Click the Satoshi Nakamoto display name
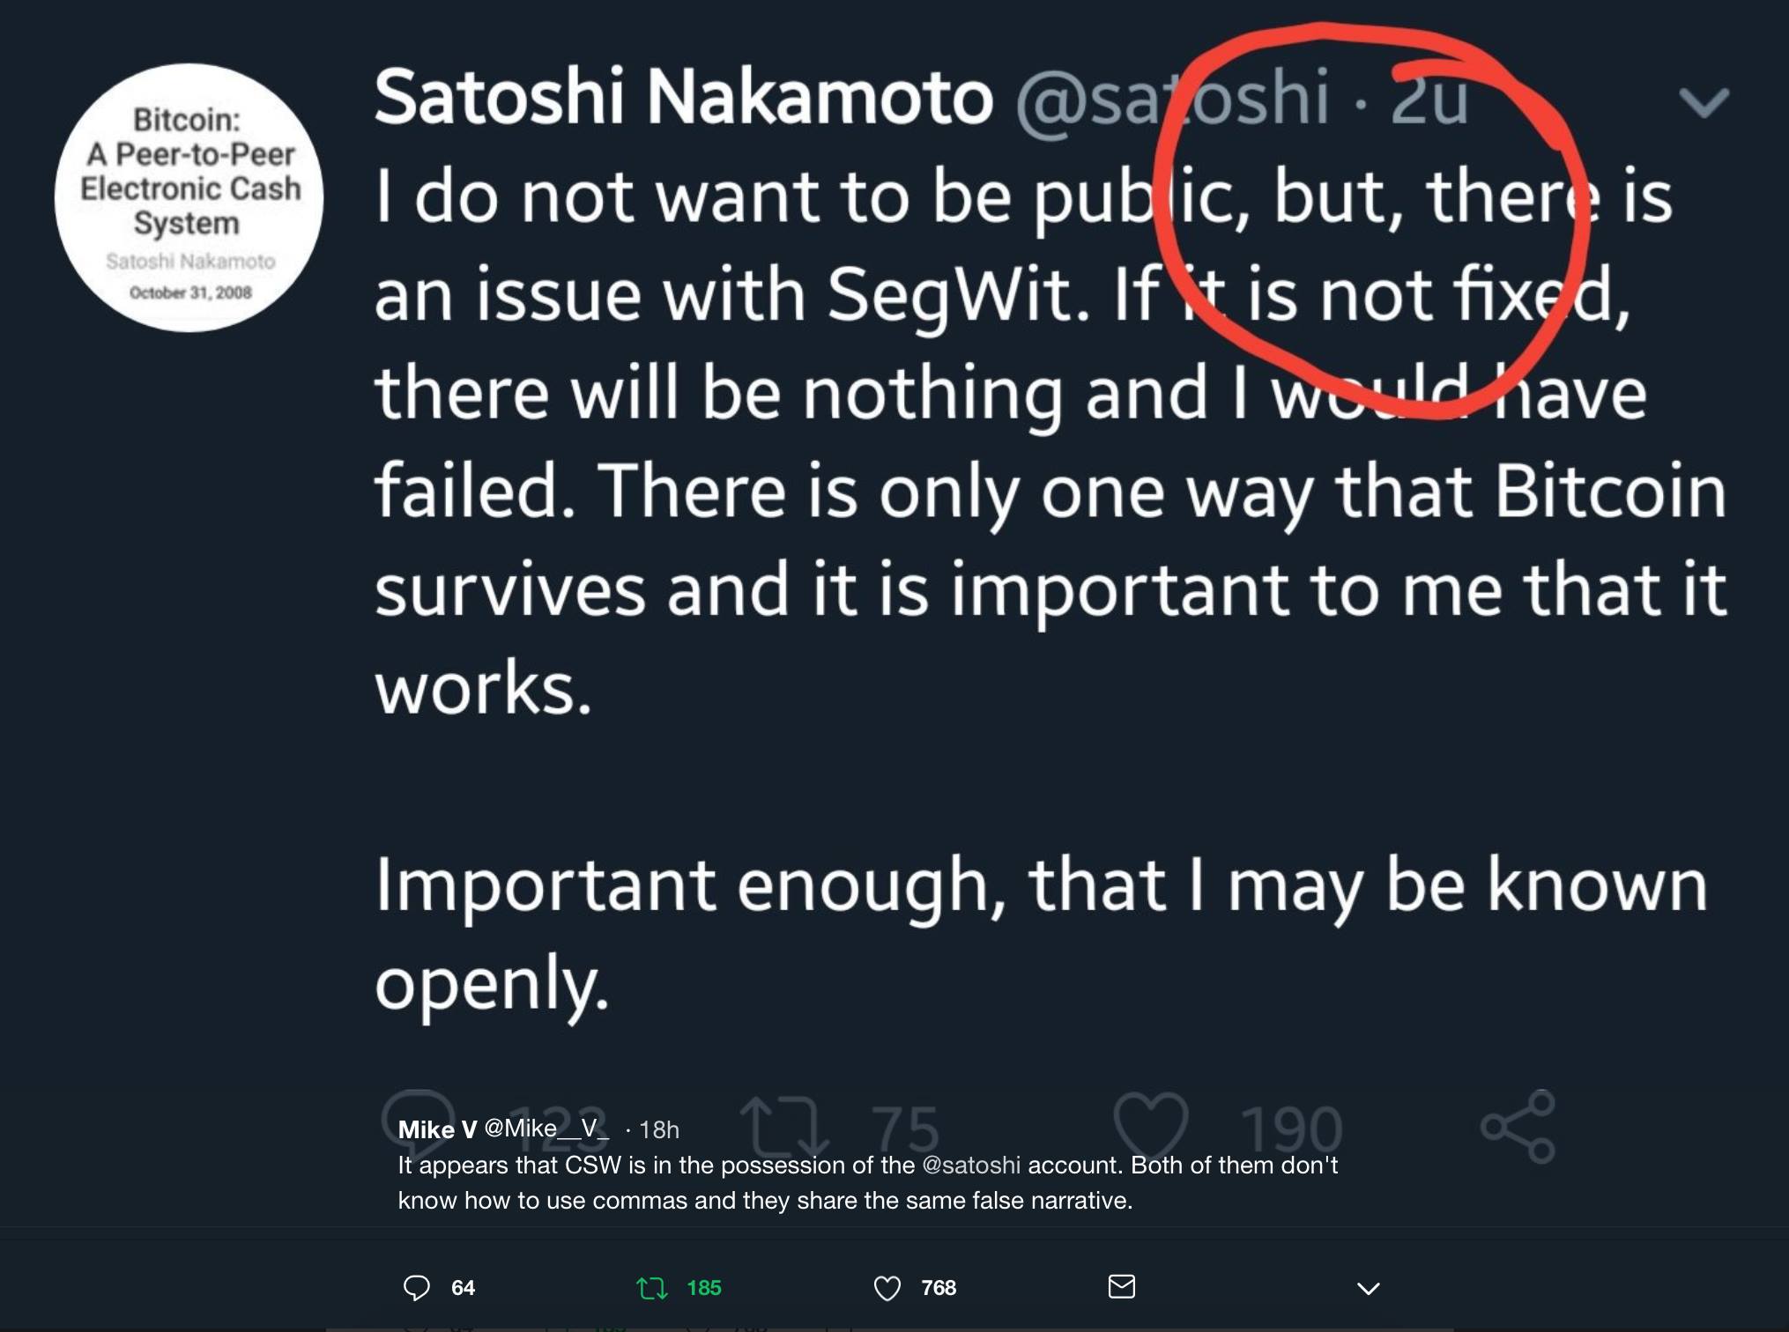The width and height of the screenshot is (1789, 1332). point(684,97)
